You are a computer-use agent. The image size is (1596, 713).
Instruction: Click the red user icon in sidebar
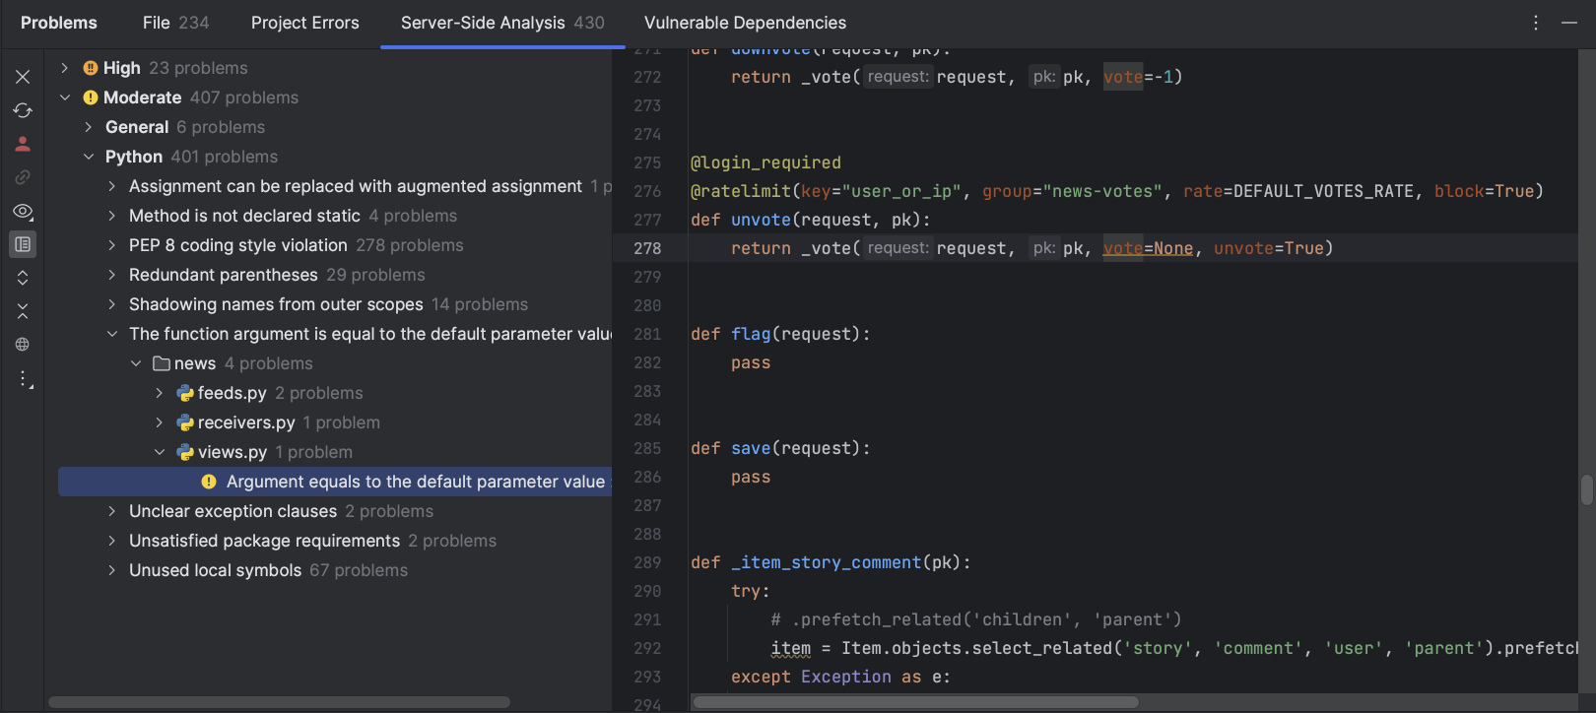click(x=23, y=144)
